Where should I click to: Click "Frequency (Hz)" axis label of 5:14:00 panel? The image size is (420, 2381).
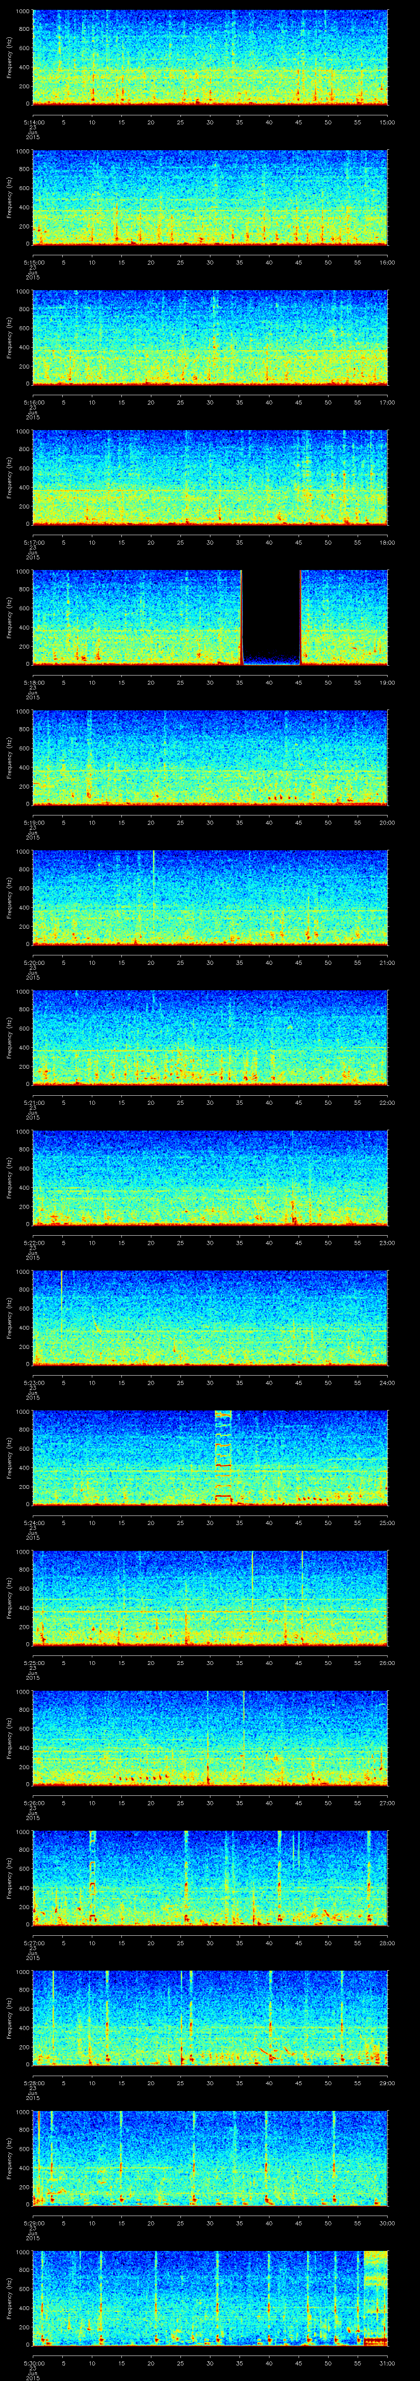pyautogui.click(x=9, y=57)
